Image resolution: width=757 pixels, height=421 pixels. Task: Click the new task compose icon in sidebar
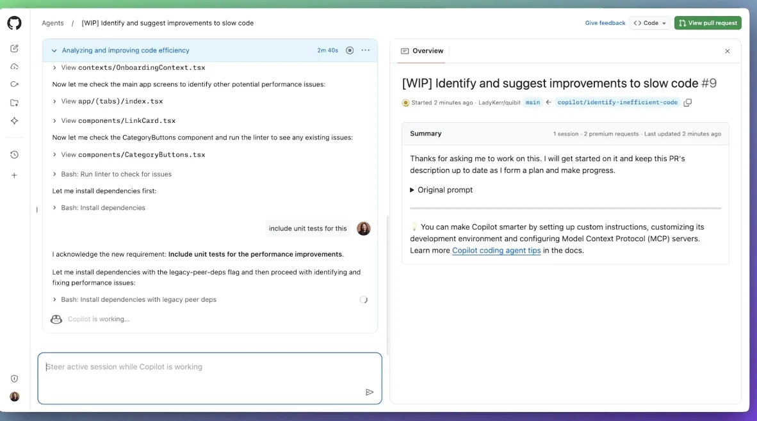point(14,49)
